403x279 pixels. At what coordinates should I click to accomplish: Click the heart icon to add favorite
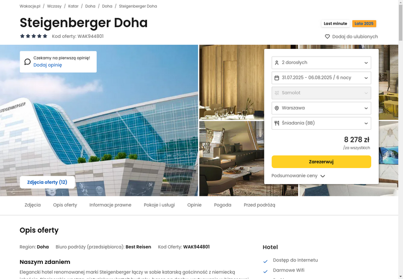(327, 36)
